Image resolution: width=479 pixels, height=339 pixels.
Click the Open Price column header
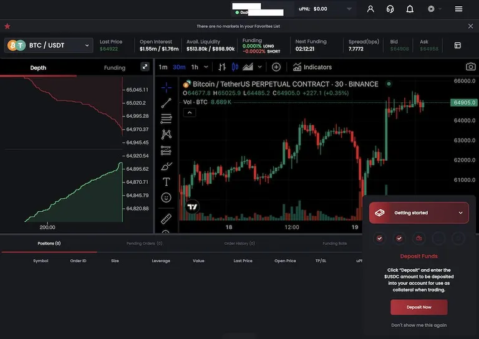coord(285,261)
